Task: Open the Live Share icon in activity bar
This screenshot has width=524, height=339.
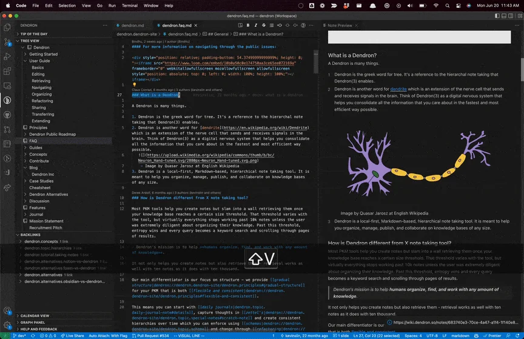Action: tap(7, 187)
